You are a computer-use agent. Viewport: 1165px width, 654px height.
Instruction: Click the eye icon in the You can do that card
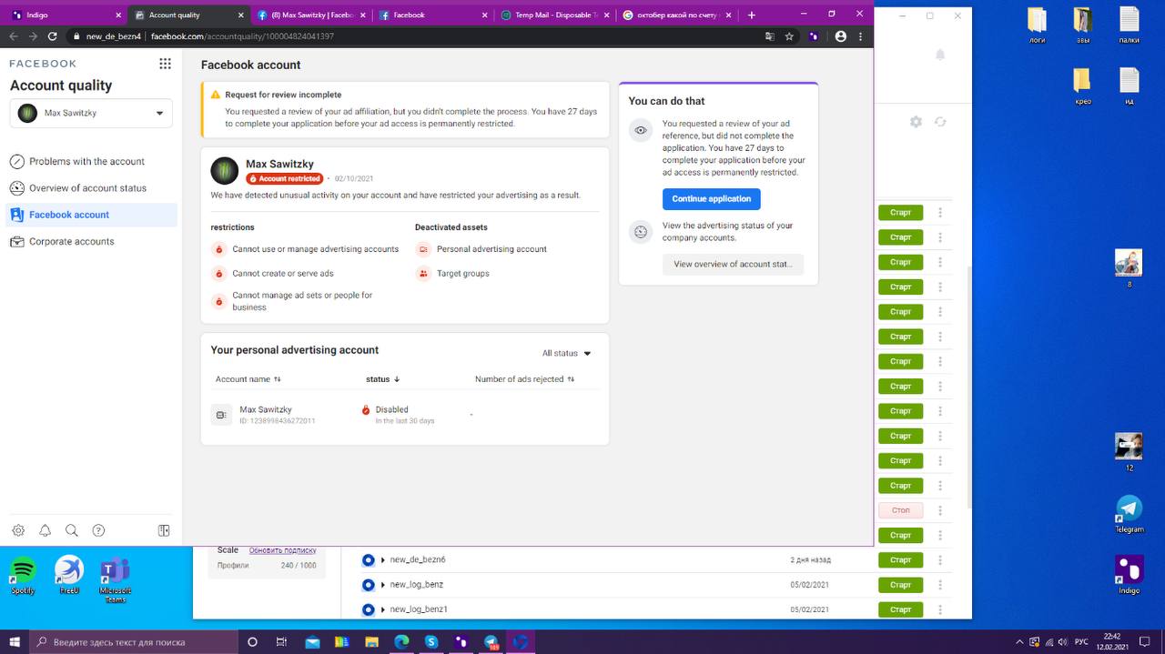[x=641, y=130]
